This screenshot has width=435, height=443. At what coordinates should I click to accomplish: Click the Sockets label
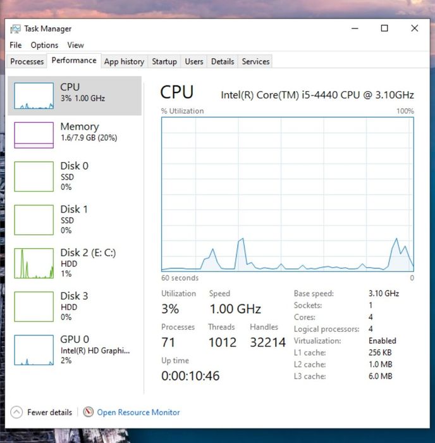[x=308, y=306]
